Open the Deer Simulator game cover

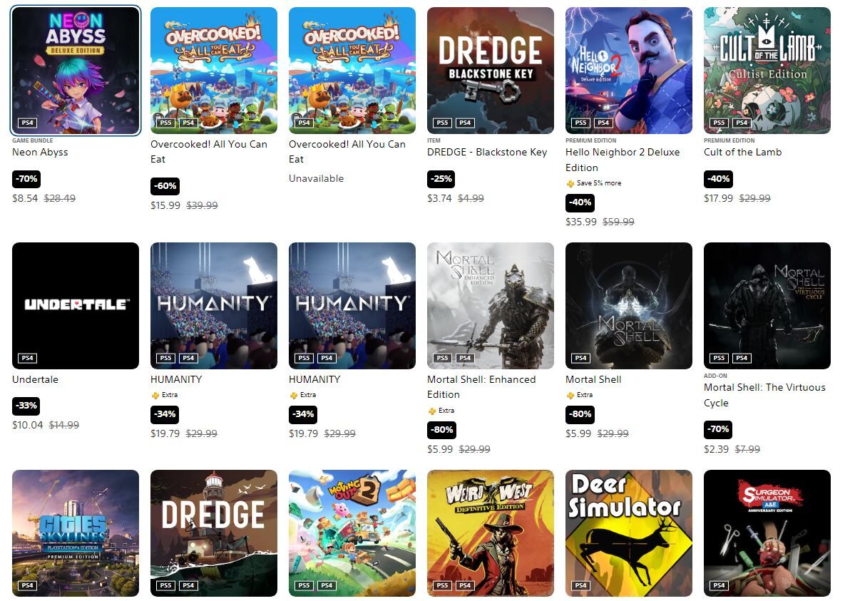pos(628,533)
